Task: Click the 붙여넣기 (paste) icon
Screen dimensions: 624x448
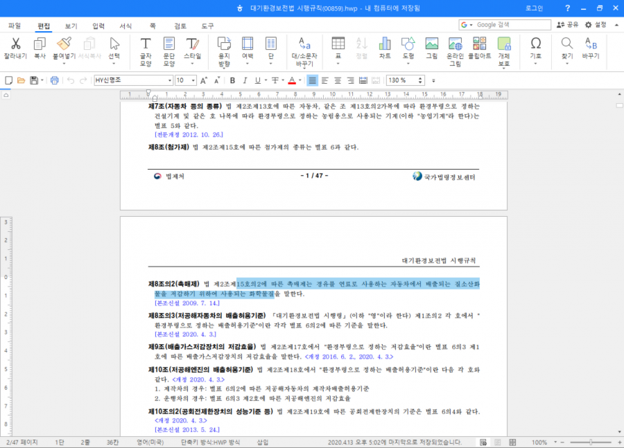Action: click(64, 44)
